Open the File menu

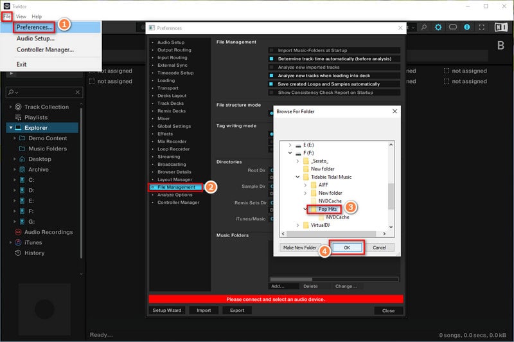point(7,17)
